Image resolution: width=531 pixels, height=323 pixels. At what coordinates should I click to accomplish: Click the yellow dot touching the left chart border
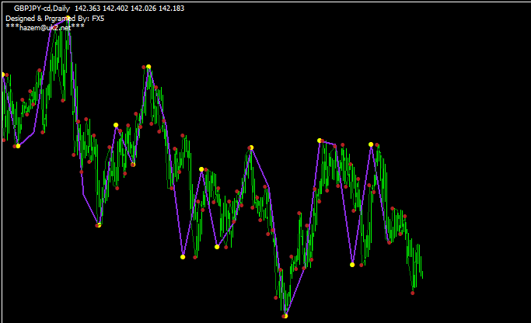pyautogui.click(x=2, y=75)
